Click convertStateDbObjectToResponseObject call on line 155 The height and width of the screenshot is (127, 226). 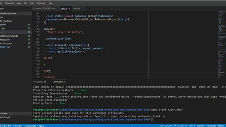coord(92,19)
